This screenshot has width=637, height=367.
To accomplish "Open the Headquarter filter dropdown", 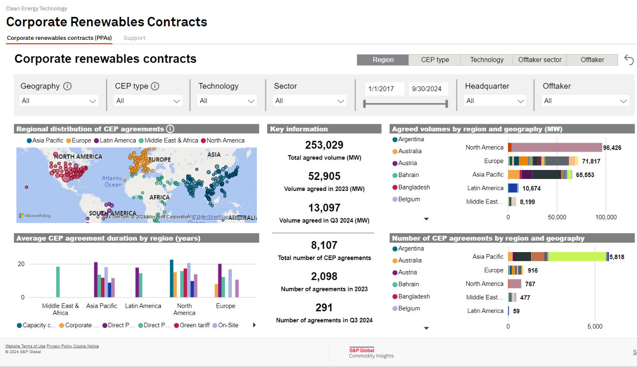I will click(x=495, y=101).
